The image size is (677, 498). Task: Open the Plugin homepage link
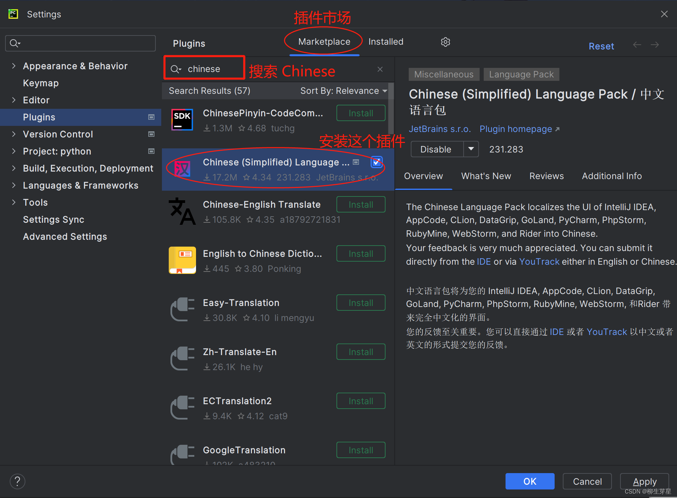point(516,129)
